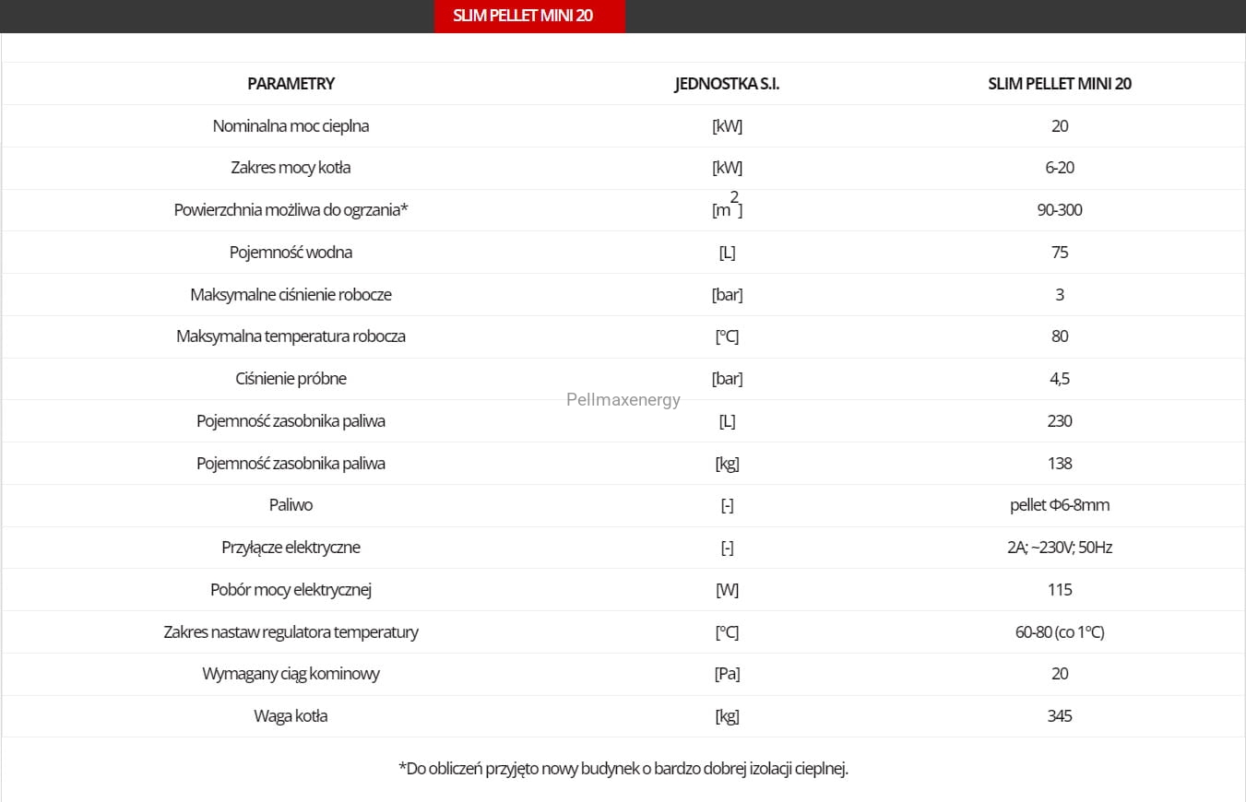Viewport: 1246px width, 802px height.
Task: Select the Pojemność wodna parameter label
Action: (291, 253)
